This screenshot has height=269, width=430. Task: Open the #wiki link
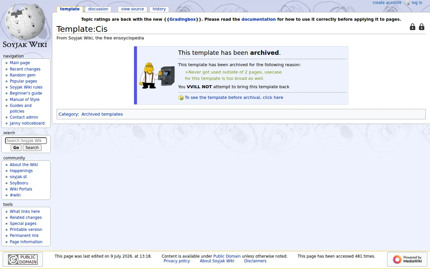point(15,195)
